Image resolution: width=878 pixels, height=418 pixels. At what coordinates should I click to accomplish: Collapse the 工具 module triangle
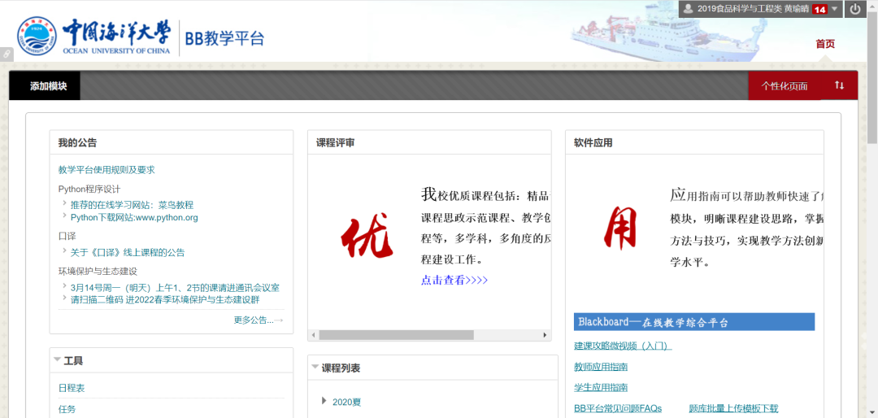57,359
